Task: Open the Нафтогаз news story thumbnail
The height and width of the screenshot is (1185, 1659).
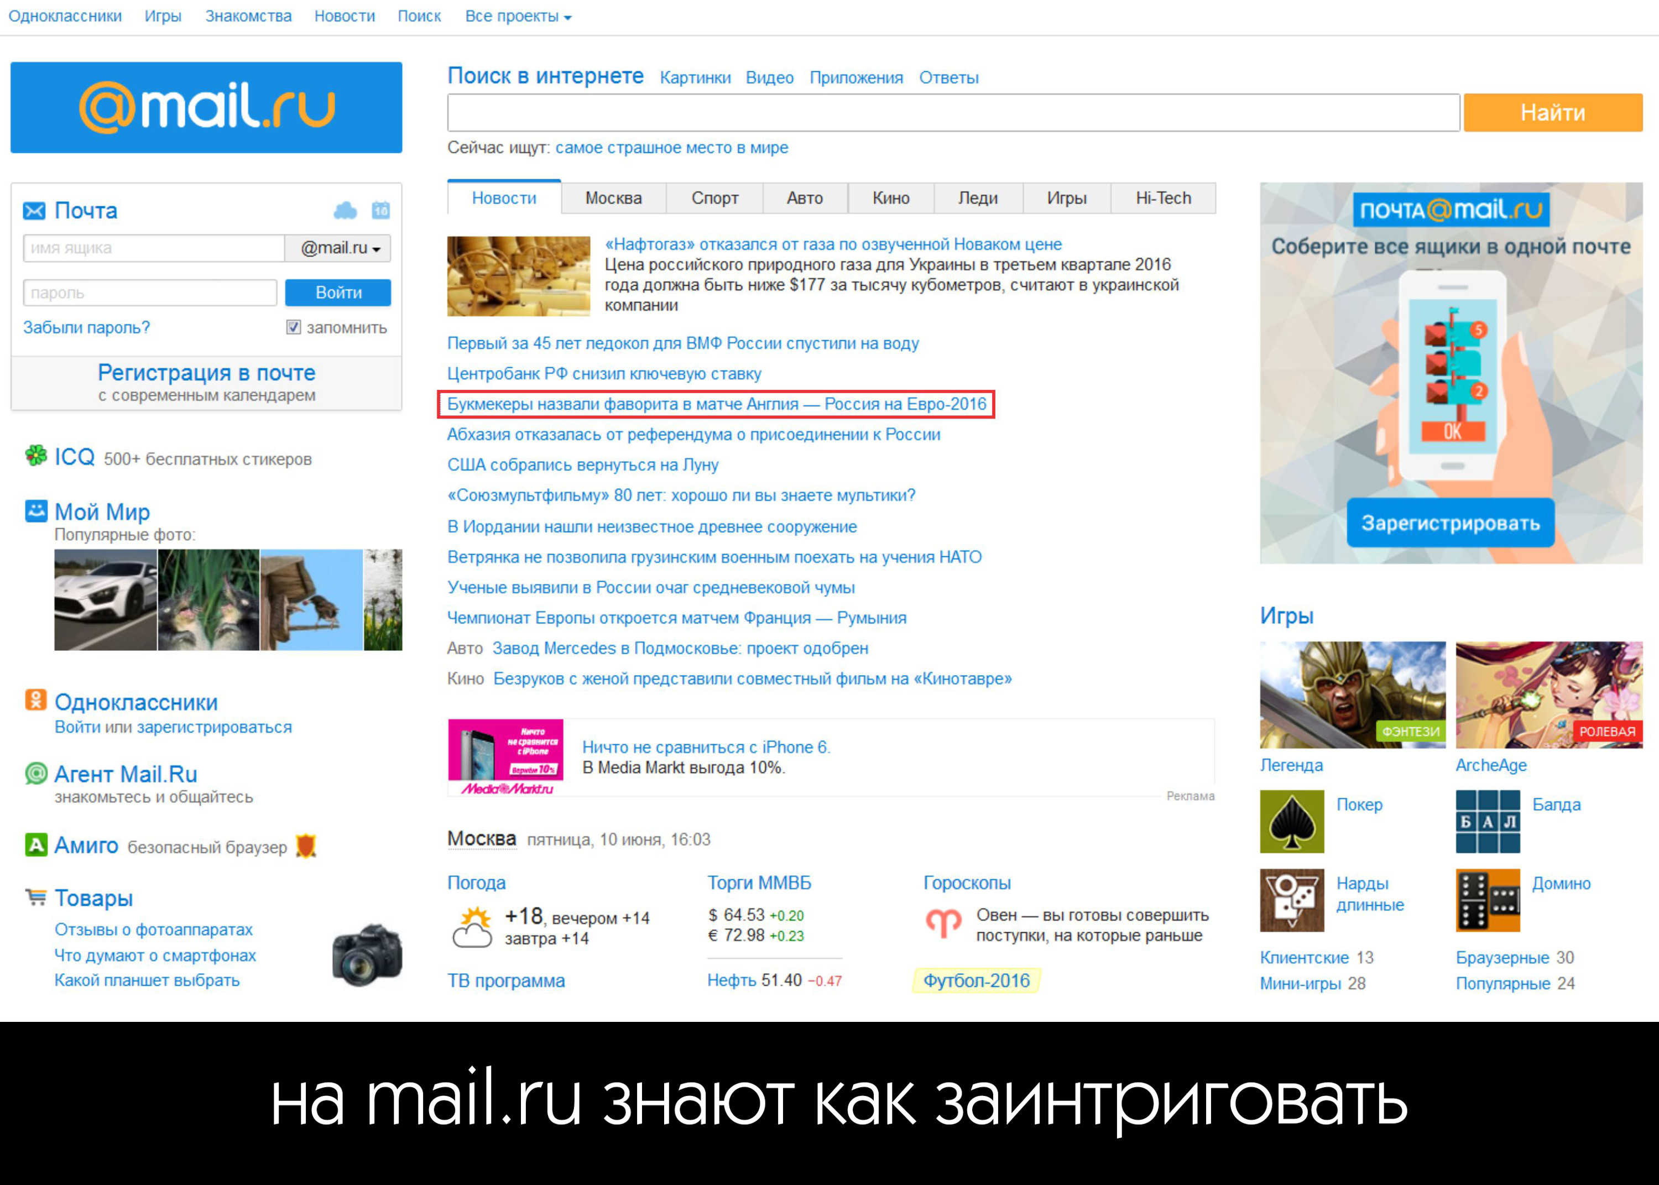Action: 518,276
